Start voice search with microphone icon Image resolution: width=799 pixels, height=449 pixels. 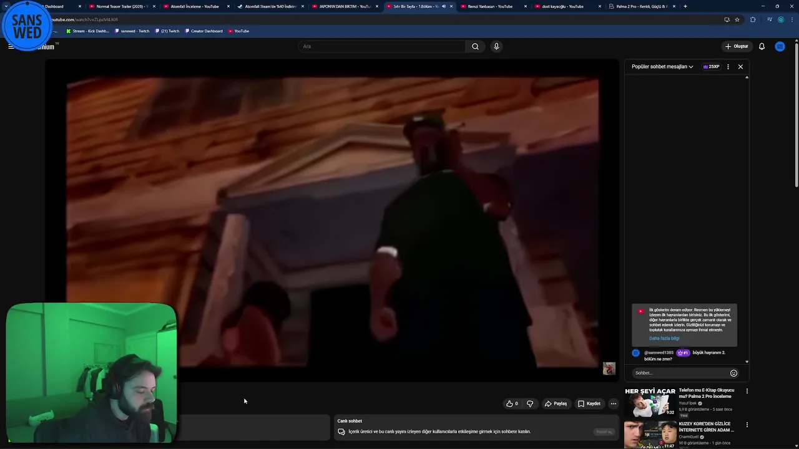(x=496, y=46)
